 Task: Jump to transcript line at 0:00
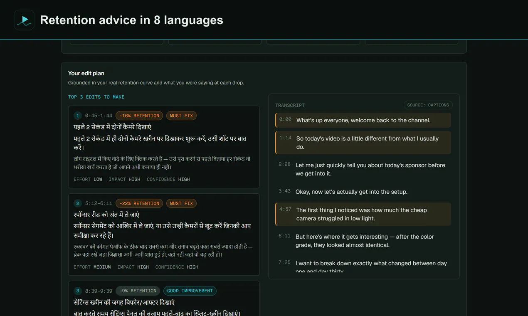tap(363, 120)
